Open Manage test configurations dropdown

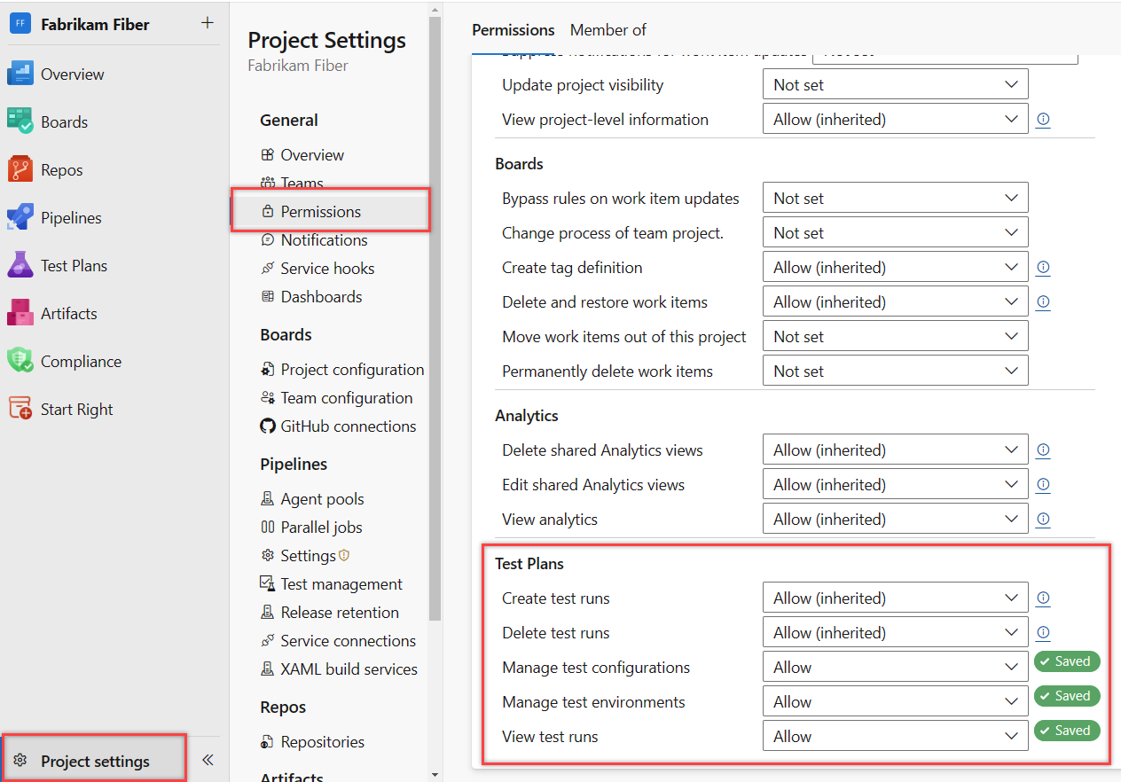click(896, 668)
